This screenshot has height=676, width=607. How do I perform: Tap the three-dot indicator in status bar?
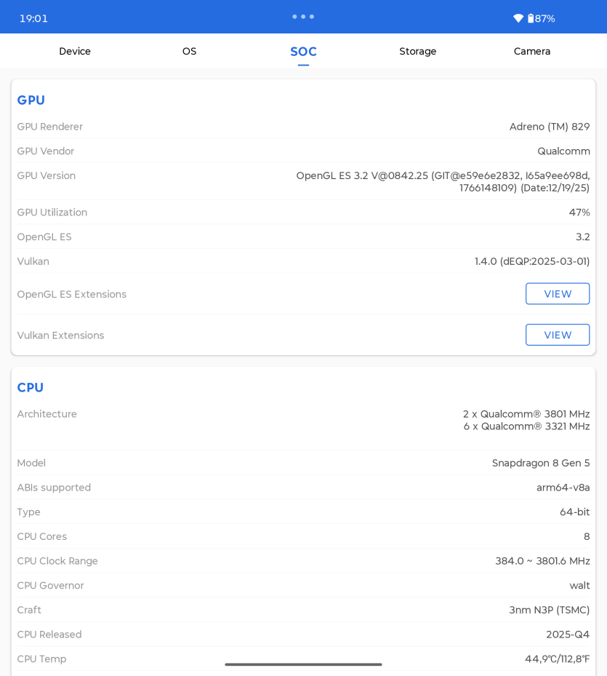coord(303,17)
